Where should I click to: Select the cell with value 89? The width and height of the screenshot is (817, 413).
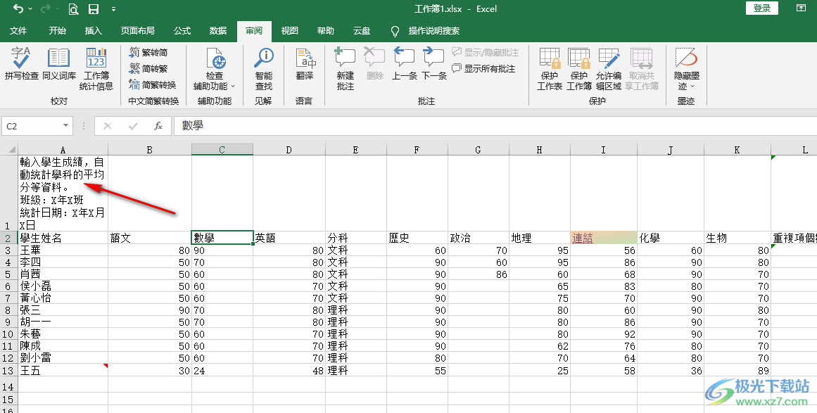coord(737,370)
